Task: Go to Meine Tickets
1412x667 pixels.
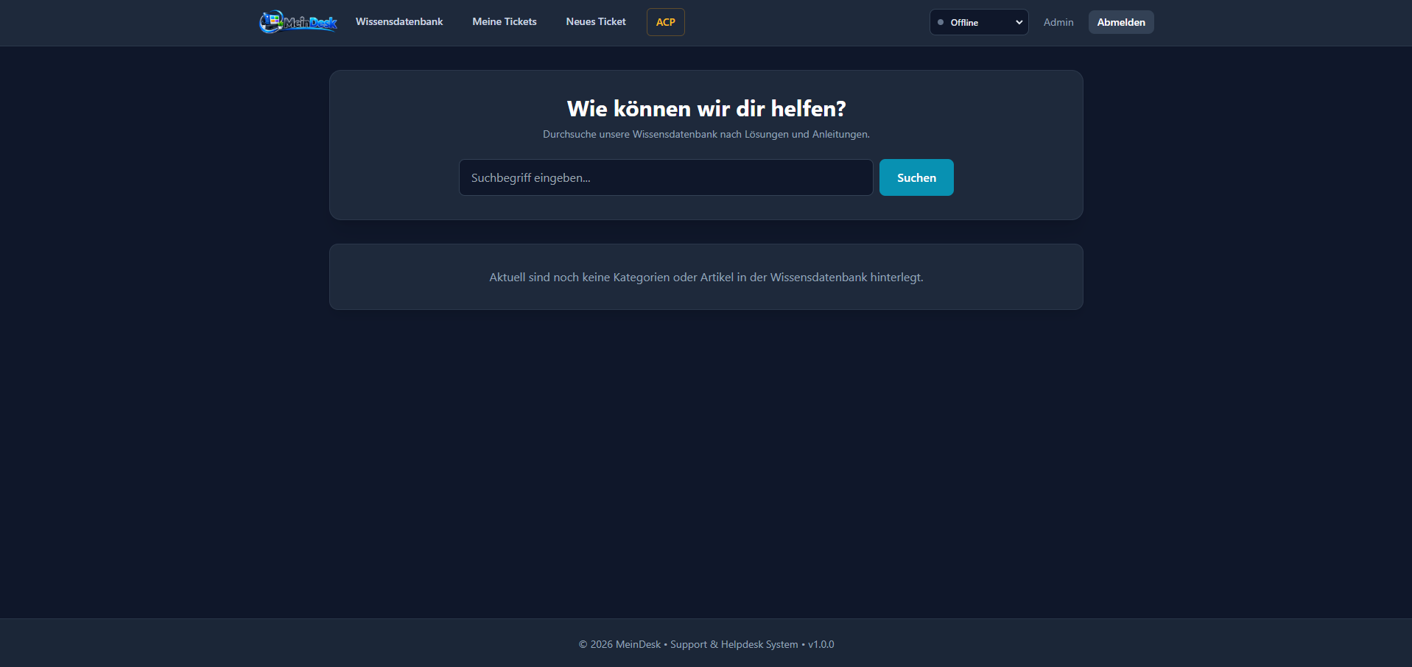Action: 505,22
